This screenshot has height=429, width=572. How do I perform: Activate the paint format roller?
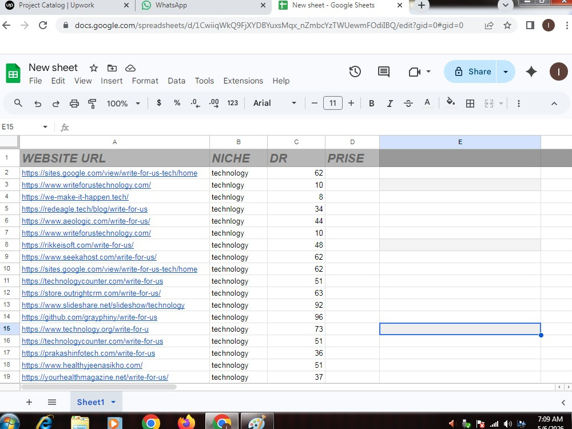92,104
